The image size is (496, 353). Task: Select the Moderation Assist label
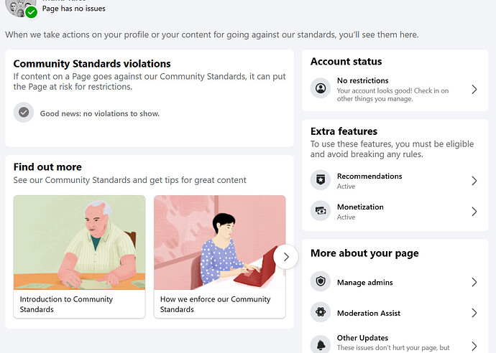[369, 314]
